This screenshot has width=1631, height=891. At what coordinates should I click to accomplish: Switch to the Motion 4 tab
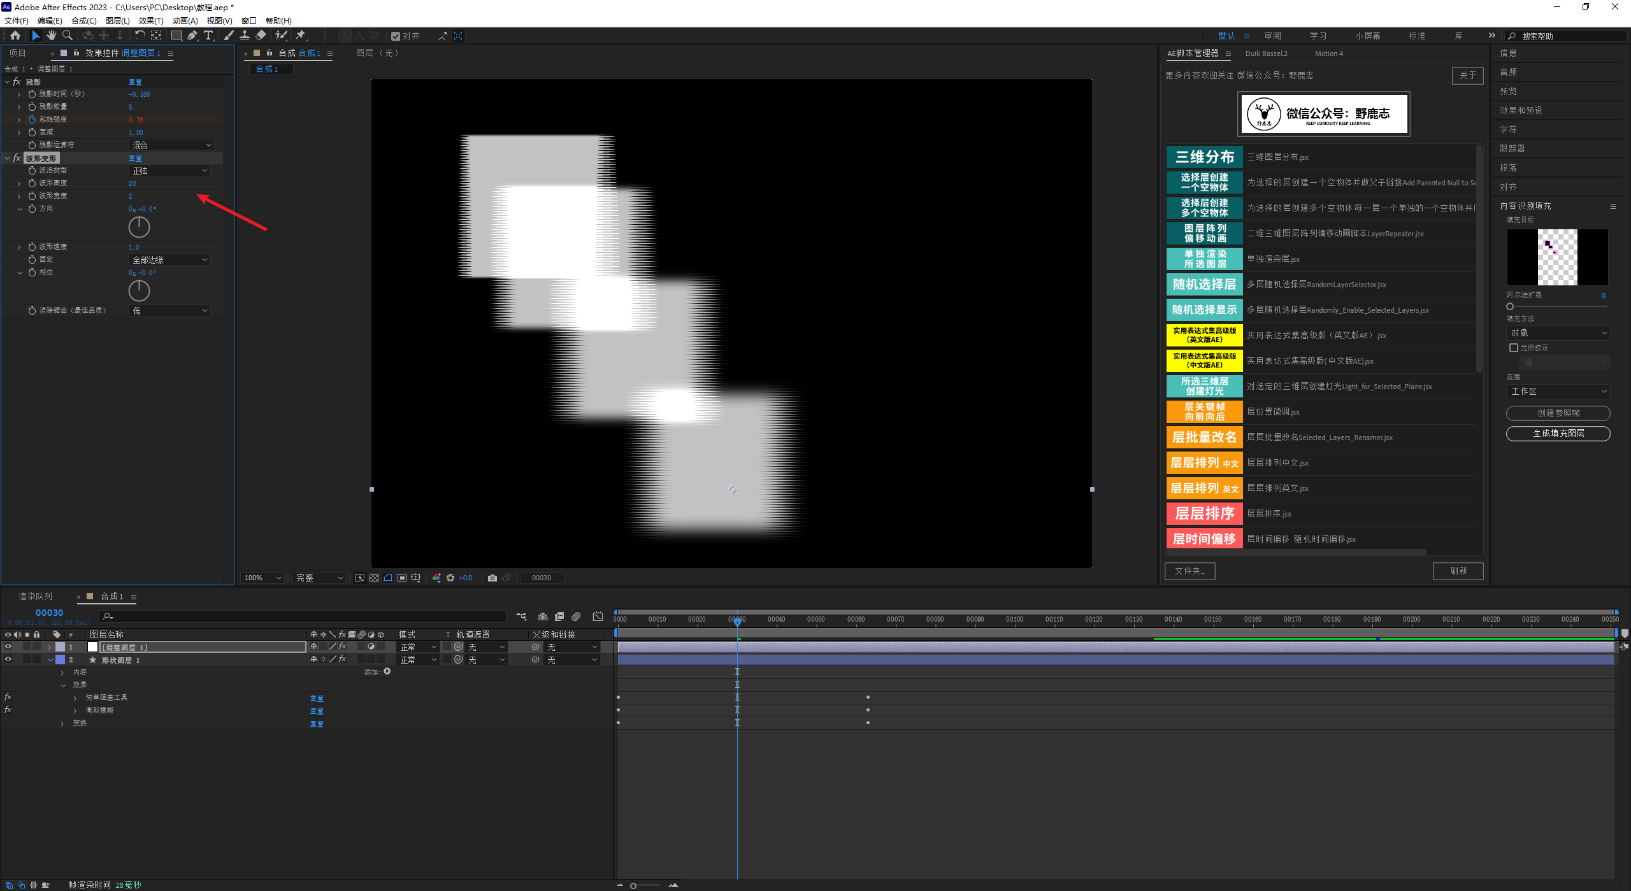[x=1328, y=53]
